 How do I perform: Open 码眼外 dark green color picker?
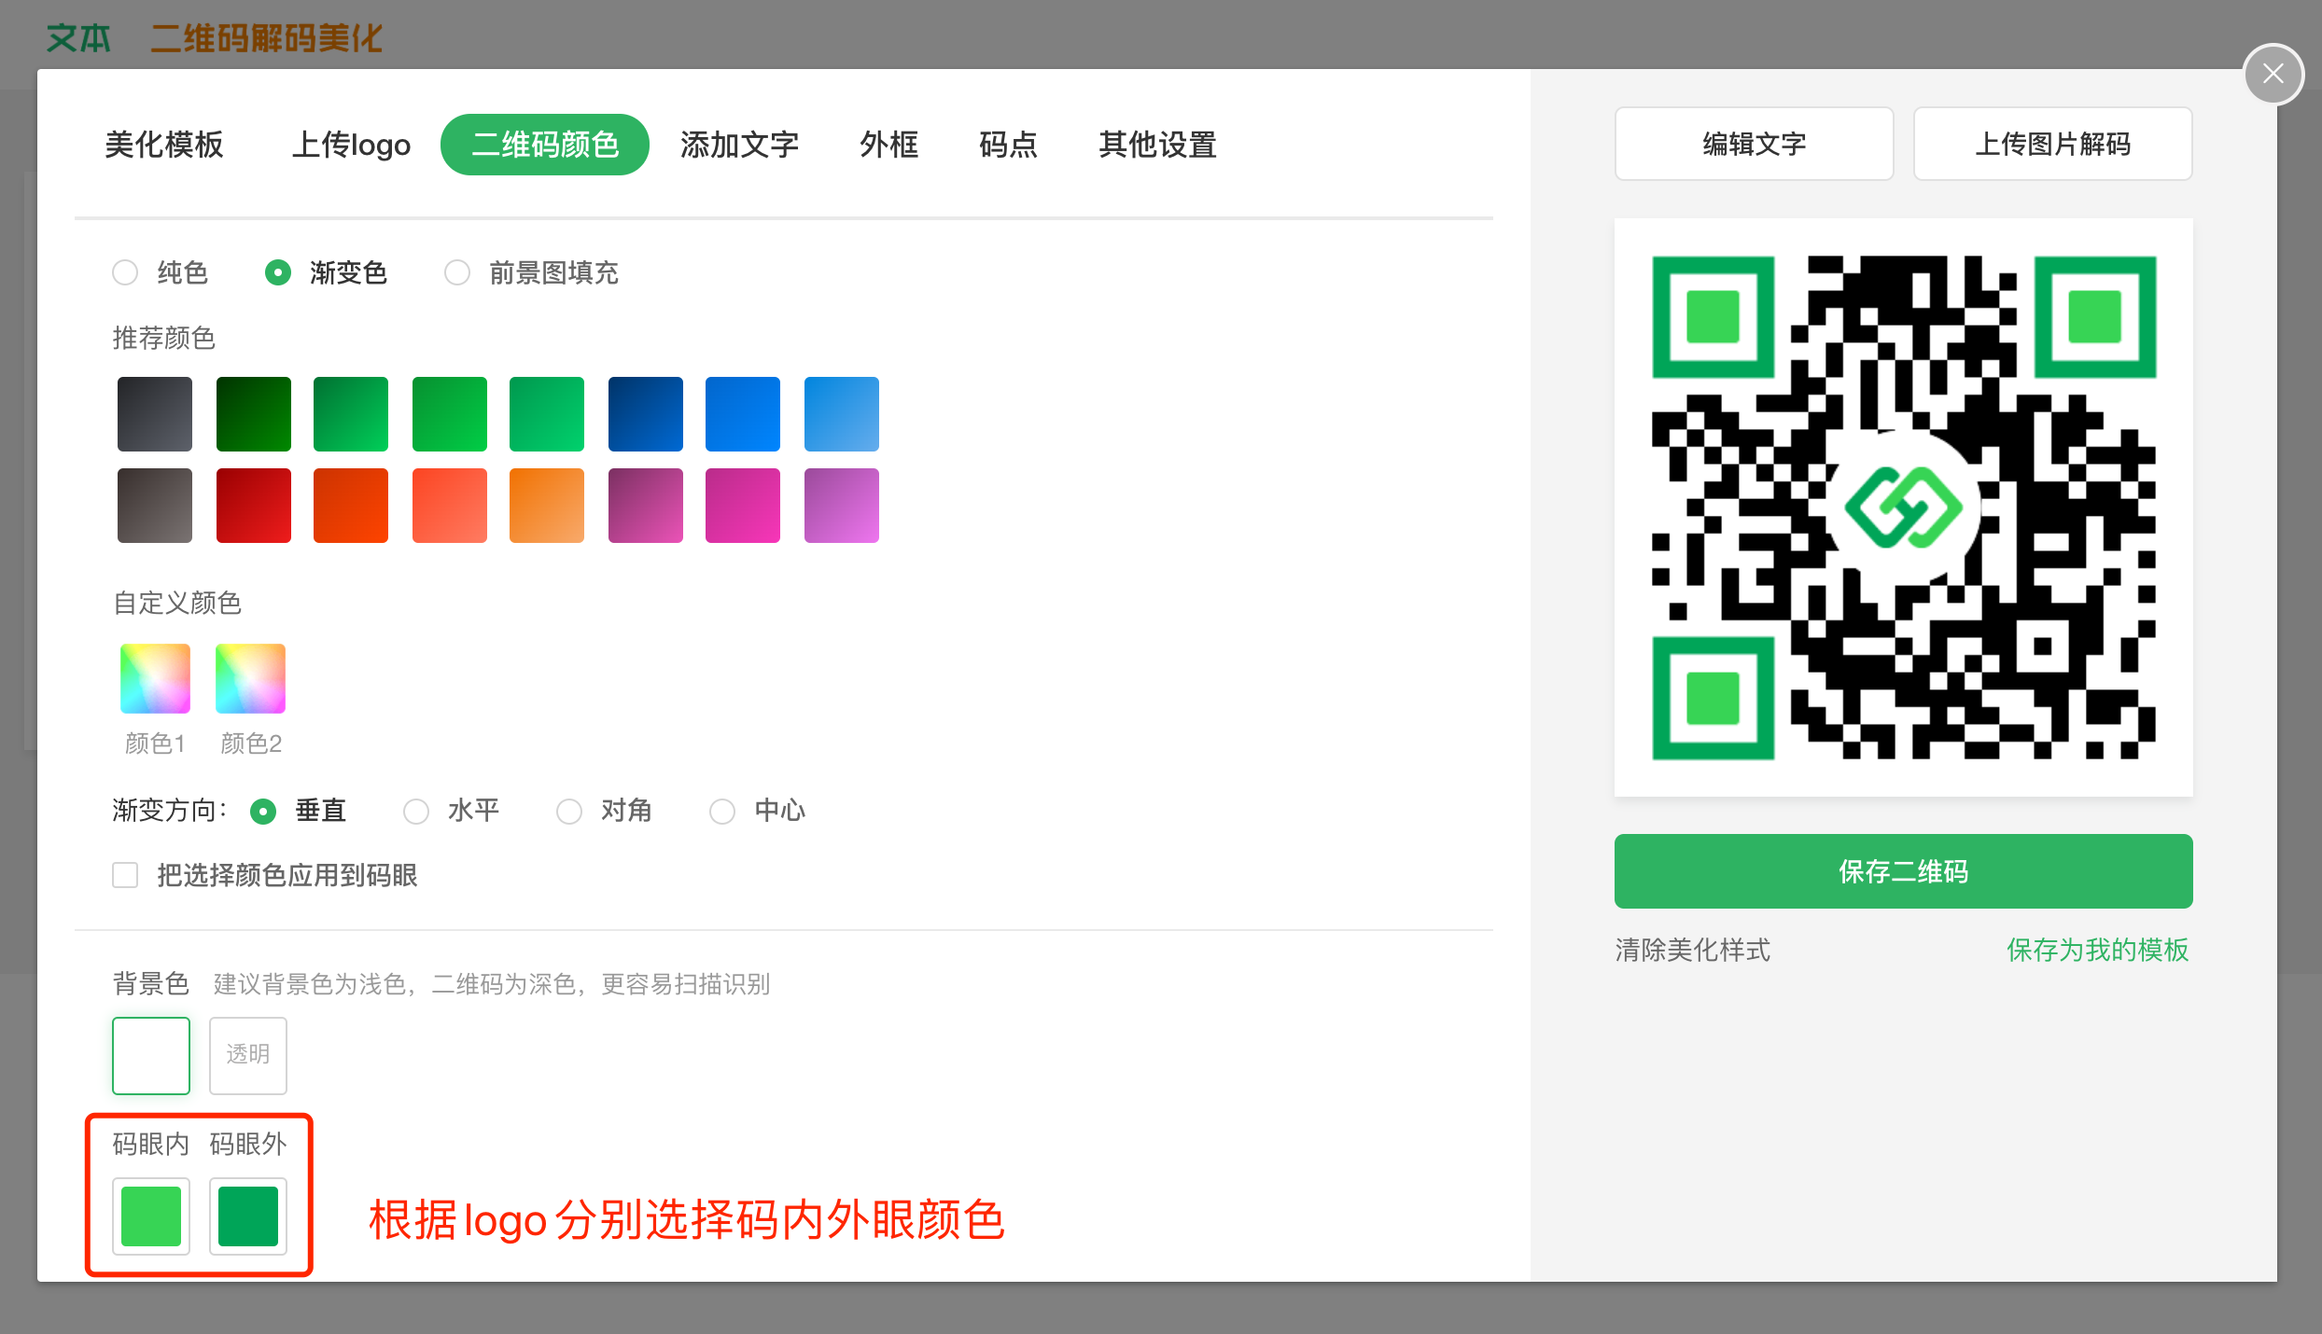point(248,1216)
